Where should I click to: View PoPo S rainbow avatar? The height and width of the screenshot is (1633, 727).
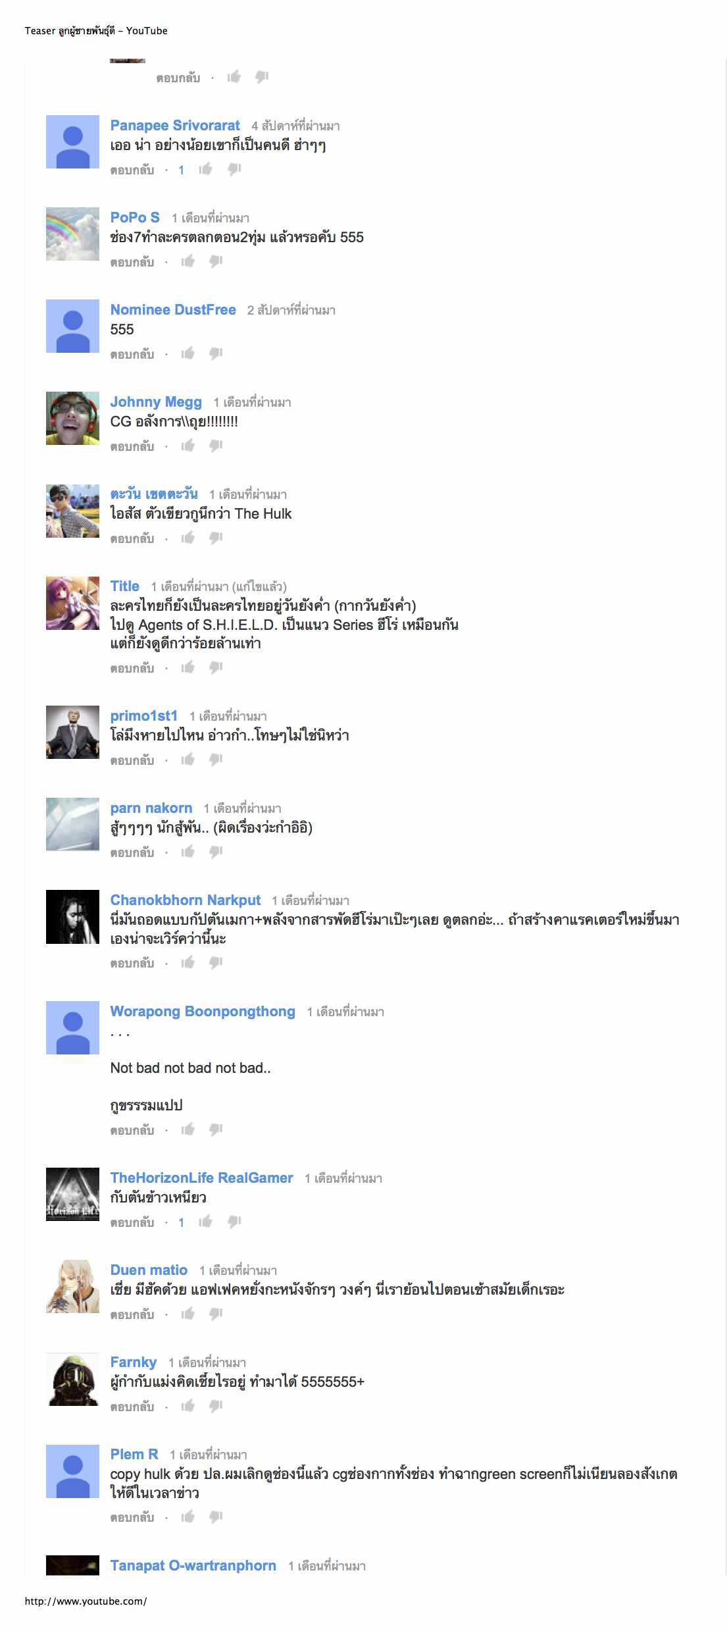coord(72,234)
